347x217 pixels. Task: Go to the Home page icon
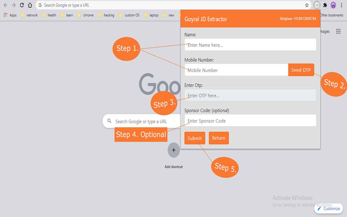[30, 5]
